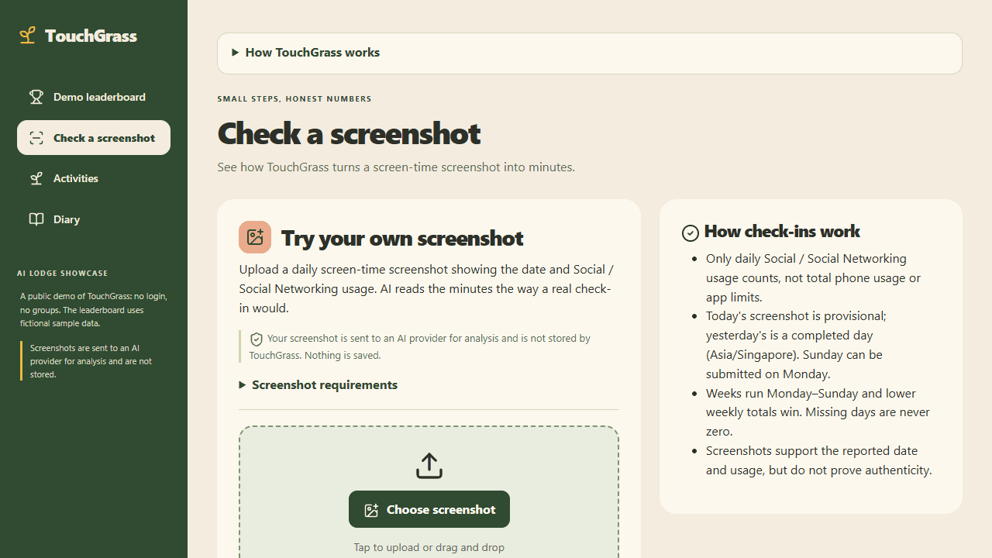Click the sidebar note about screenshots not stored

pos(95,361)
